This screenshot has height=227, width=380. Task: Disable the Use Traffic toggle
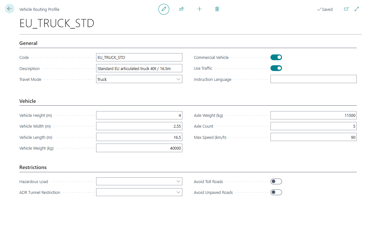pos(276,68)
